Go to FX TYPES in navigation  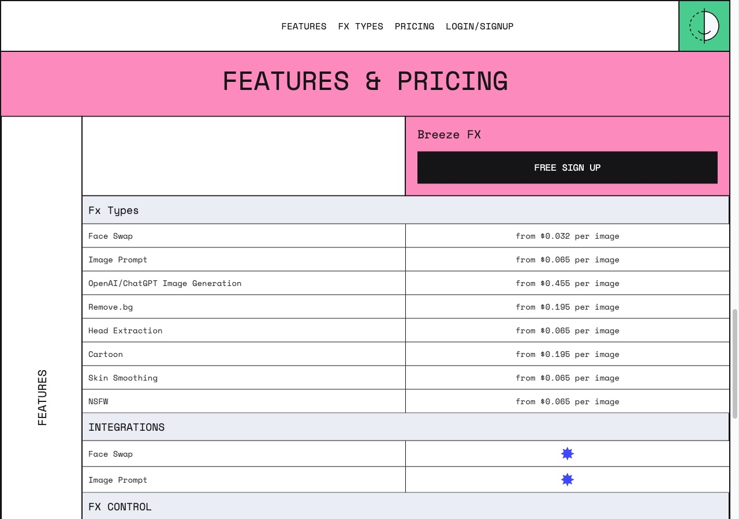(361, 27)
